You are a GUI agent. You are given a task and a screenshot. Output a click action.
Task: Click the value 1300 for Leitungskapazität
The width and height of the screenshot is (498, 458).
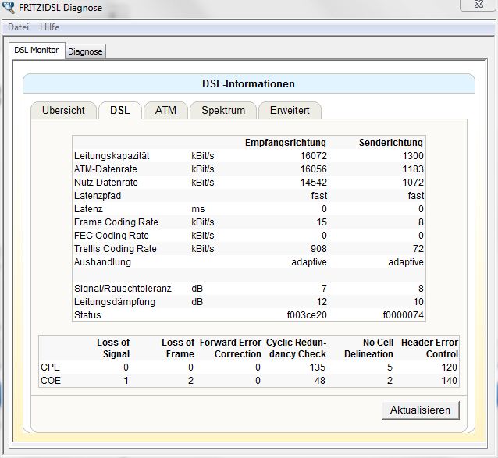tap(413, 156)
